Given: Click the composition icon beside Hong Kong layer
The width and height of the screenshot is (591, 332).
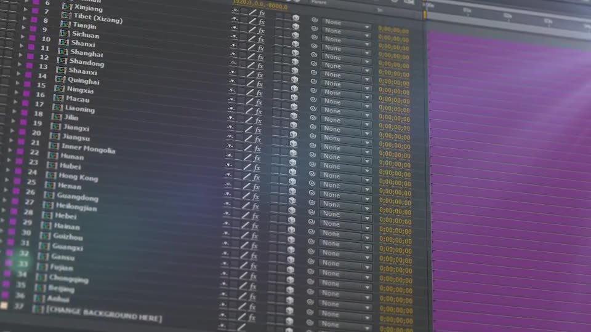Looking at the screenshot, I should (51, 175).
